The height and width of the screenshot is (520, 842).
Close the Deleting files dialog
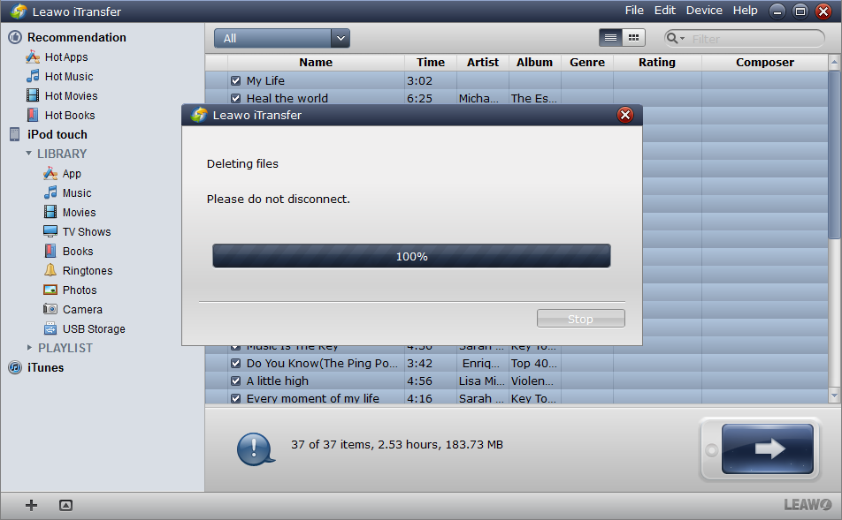(625, 115)
